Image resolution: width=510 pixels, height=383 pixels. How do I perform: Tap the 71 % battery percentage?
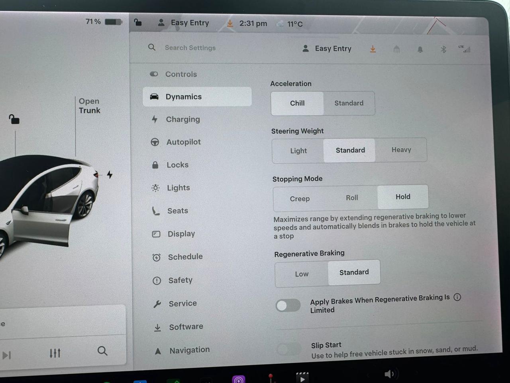click(x=93, y=22)
